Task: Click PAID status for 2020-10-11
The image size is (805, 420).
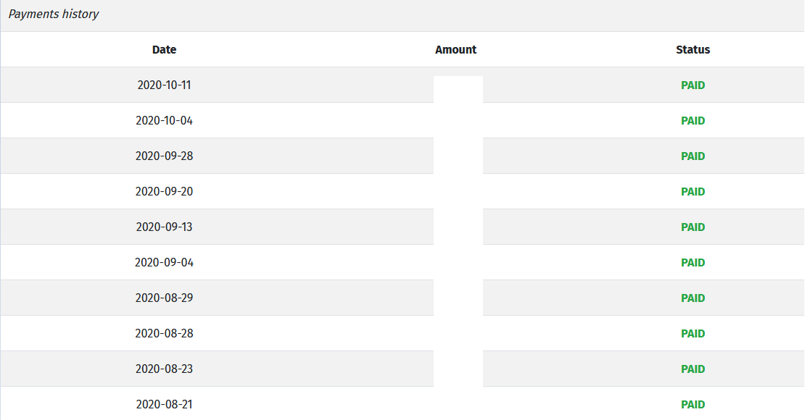Action: (x=693, y=85)
